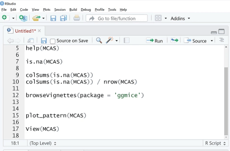Screen dimensions: 230x151
Task: Open the workspace panes dropdown arrow
Action: (166, 18)
